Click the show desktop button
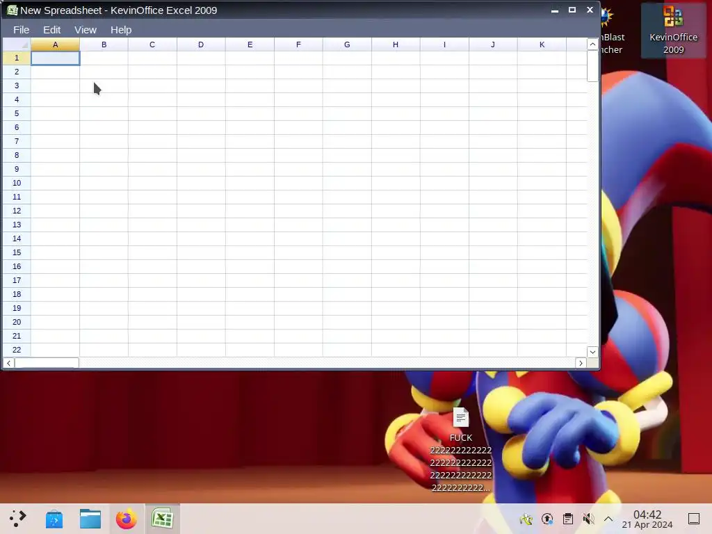The height and width of the screenshot is (534, 712). 694,519
